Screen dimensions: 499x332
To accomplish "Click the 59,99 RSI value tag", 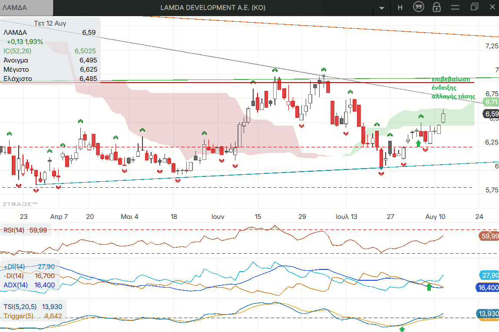I will click(489, 236).
